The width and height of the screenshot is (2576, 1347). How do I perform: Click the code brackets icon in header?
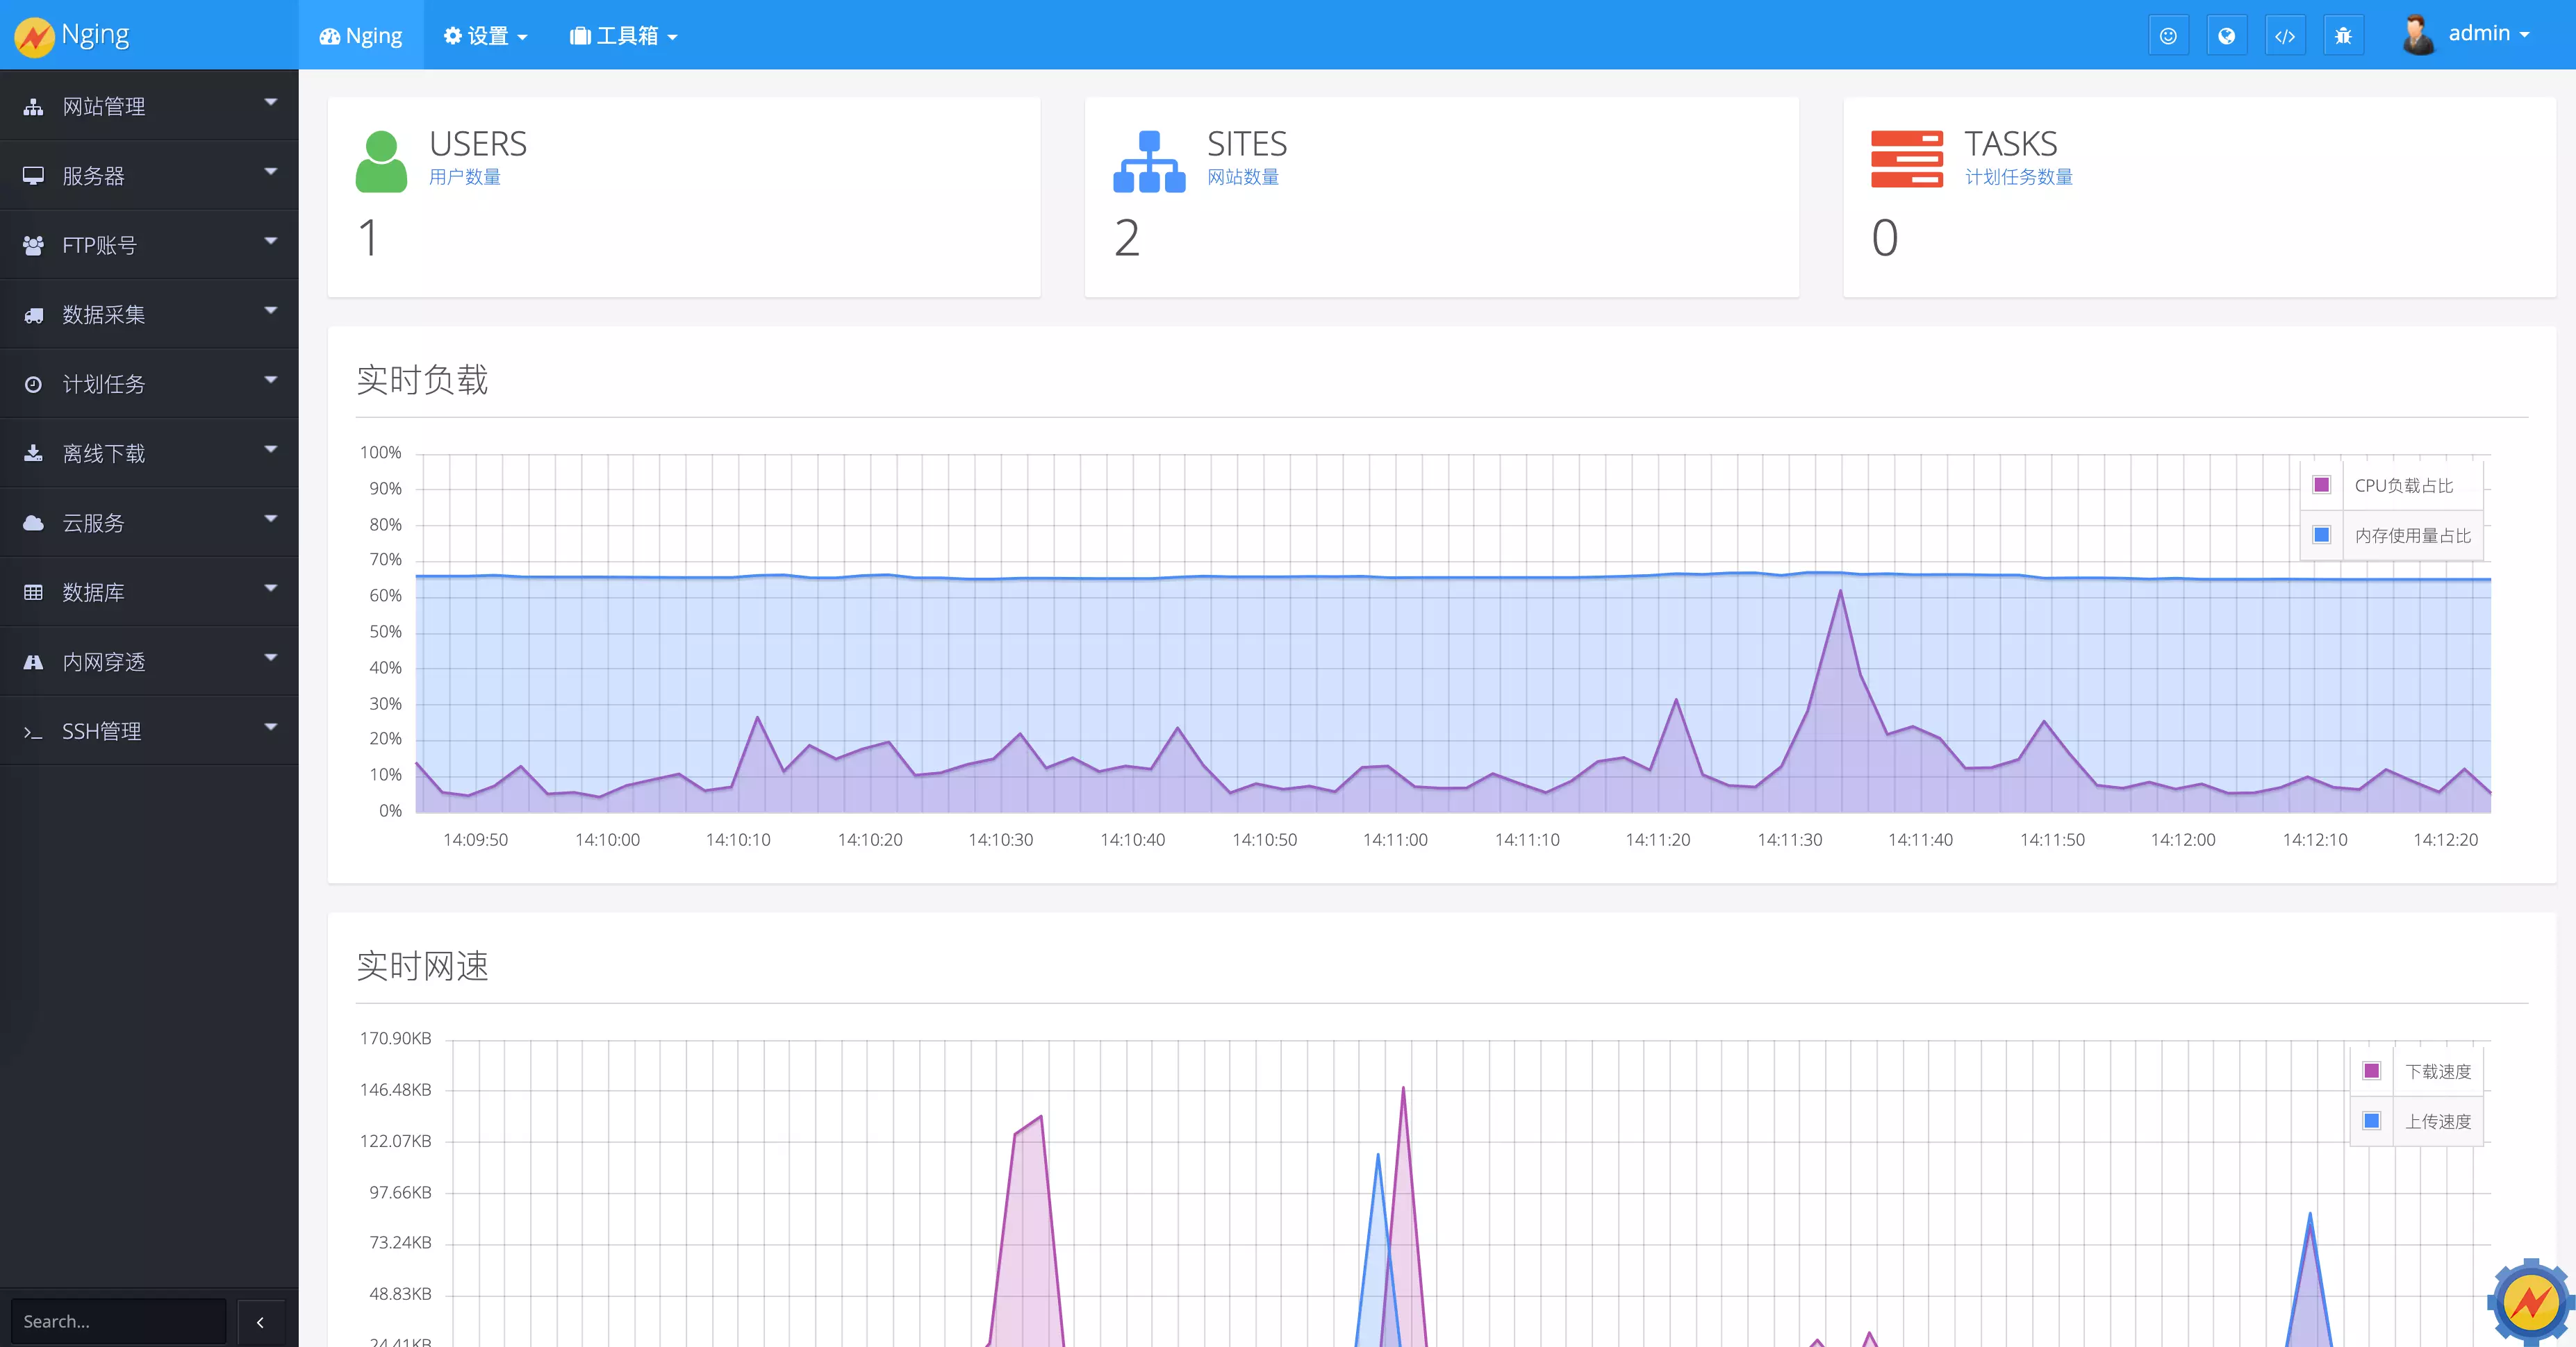point(2285,36)
